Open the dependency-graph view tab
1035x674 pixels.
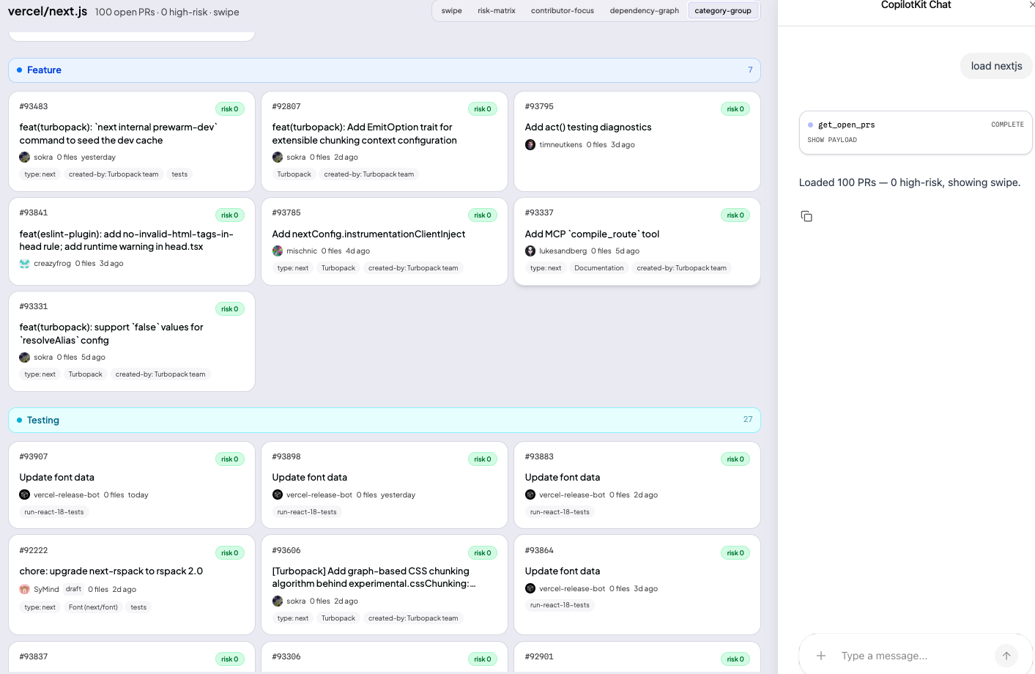coord(645,11)
